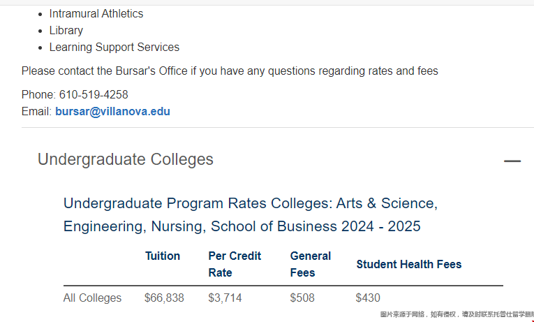Screen dimensions: 534x322
Task: Select the General Fees column header
Action: 310,264
